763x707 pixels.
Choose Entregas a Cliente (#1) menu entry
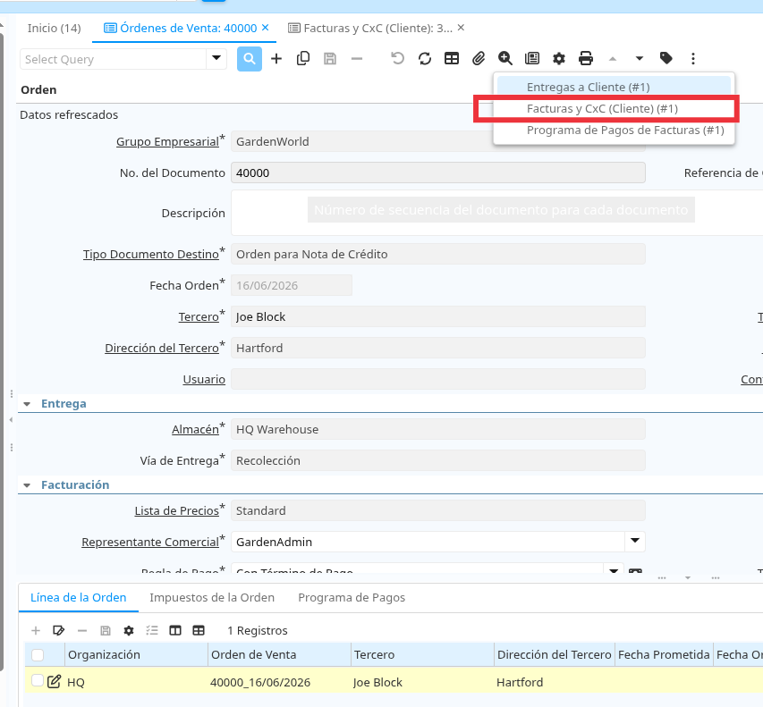[614, 87]
